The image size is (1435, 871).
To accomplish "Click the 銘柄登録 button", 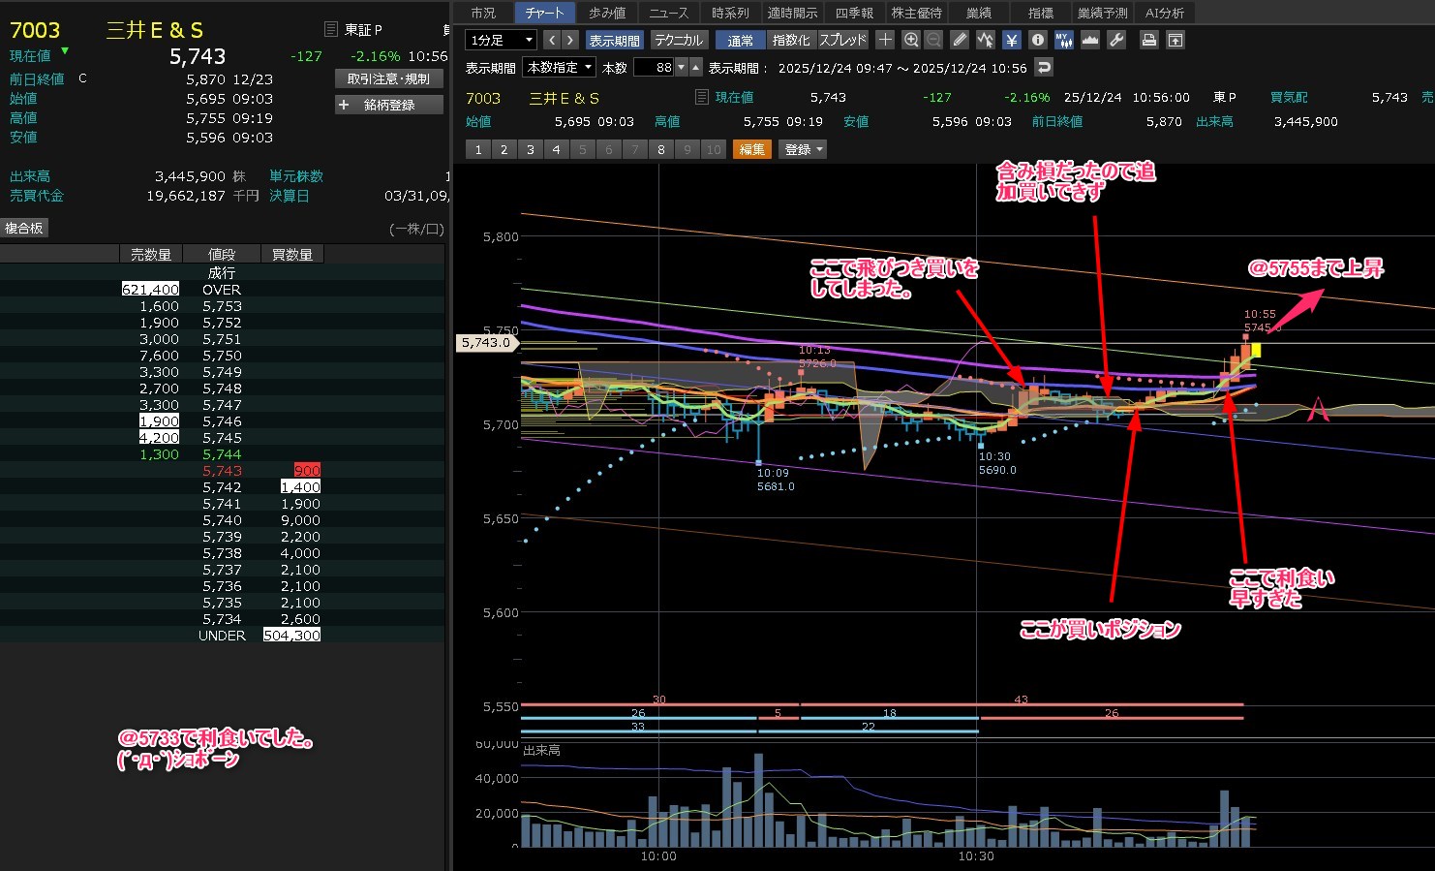I will click(x=388, y=105).
